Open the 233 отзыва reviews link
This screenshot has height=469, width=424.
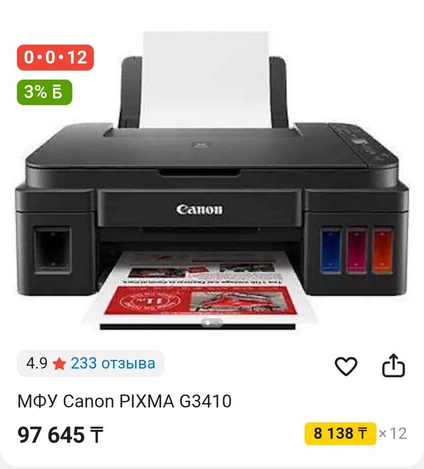[113, 364]
